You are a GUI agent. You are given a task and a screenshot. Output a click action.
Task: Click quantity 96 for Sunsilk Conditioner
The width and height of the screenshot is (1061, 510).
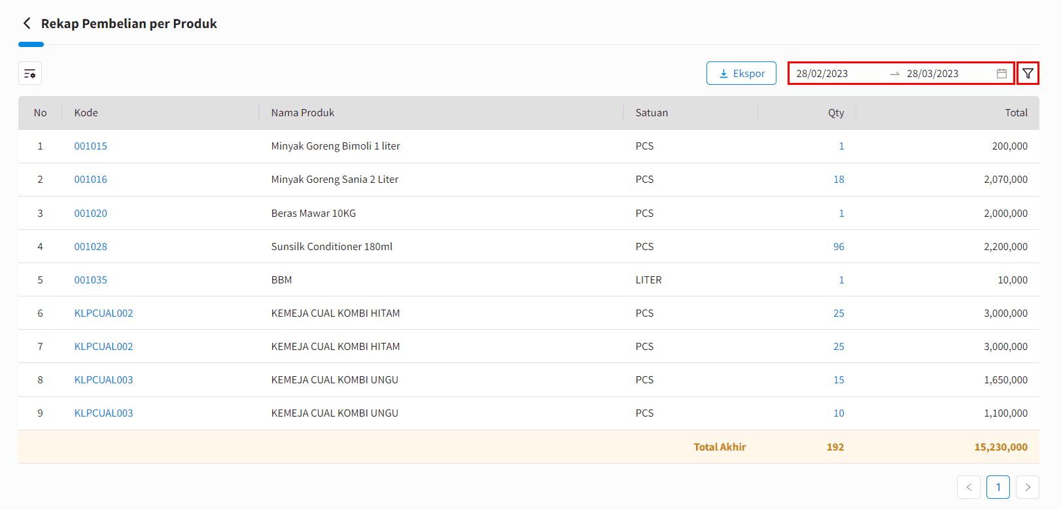(x=839, y=247)
